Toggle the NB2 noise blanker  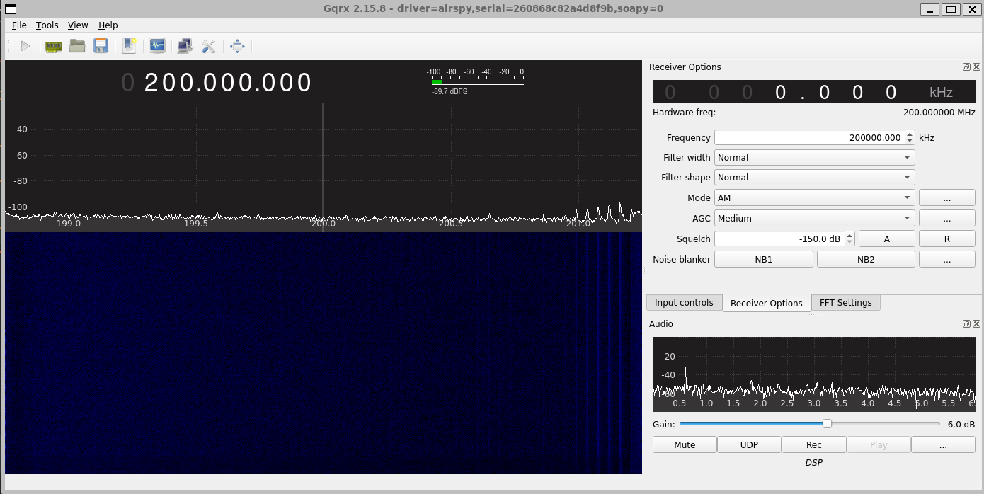[866, 259]
